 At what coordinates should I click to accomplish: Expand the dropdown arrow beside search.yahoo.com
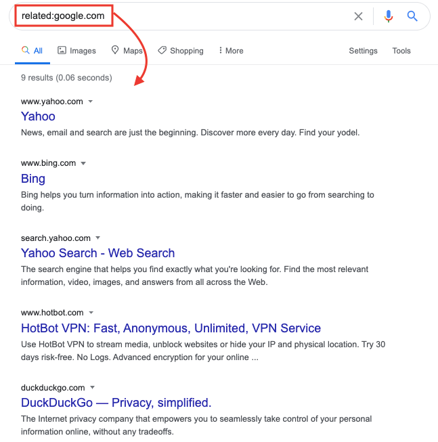coord(98,238)
